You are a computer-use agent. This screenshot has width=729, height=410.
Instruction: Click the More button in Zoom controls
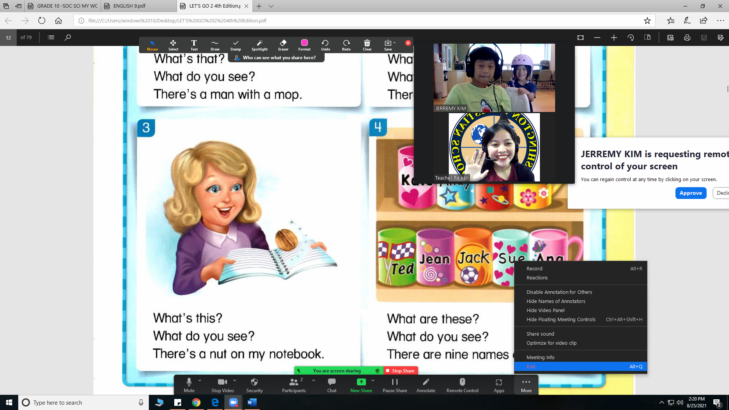pos(526,385)
